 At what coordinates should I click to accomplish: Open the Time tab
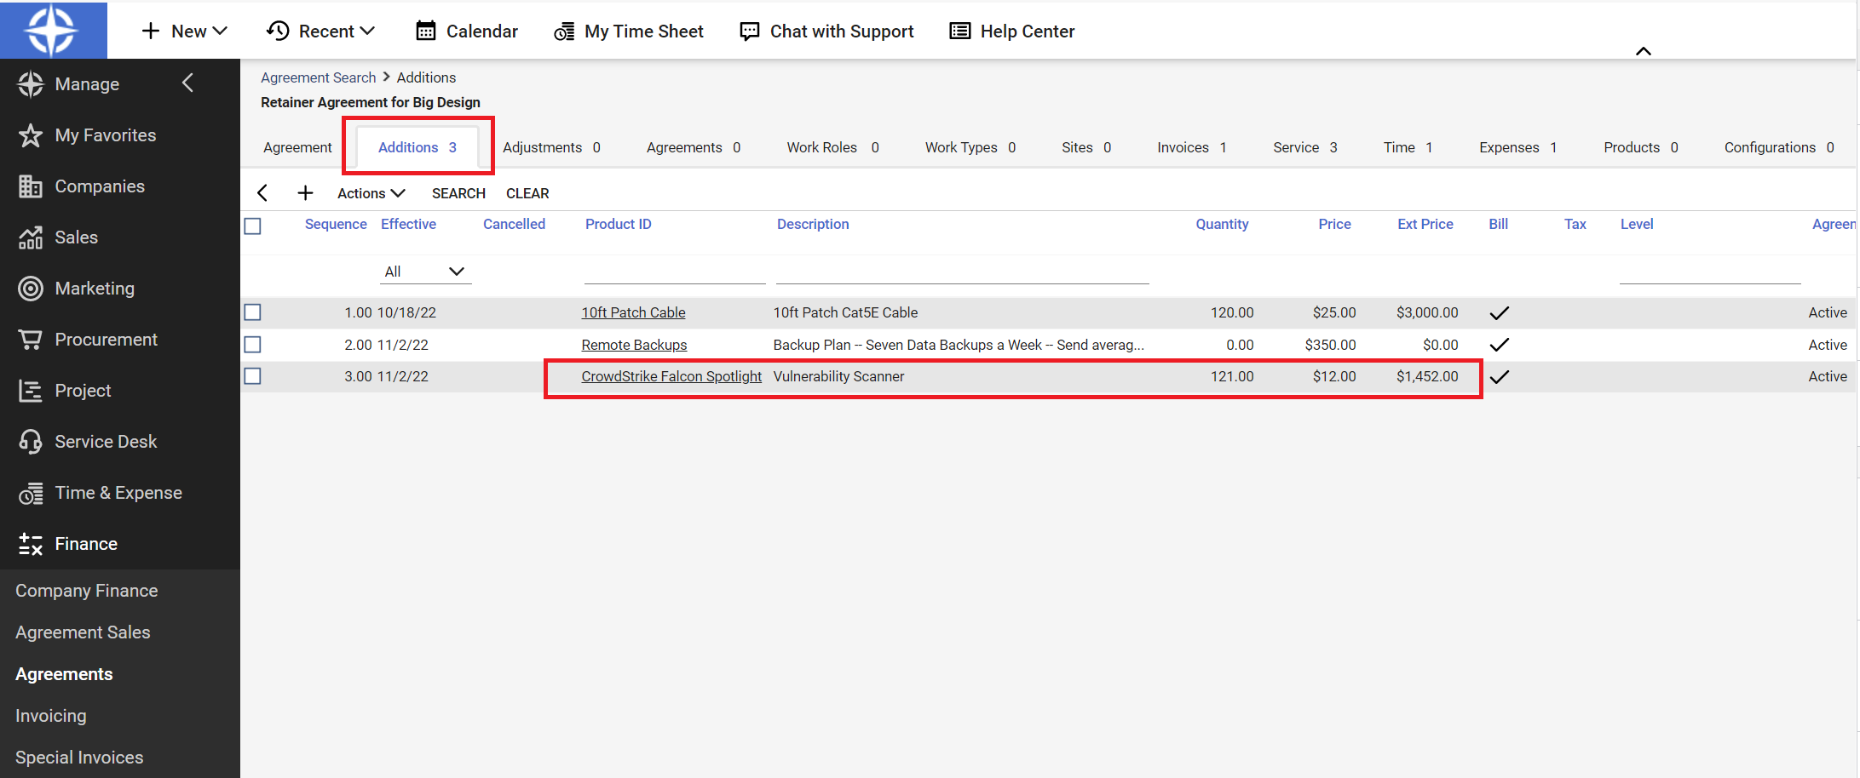point(1408,147)
